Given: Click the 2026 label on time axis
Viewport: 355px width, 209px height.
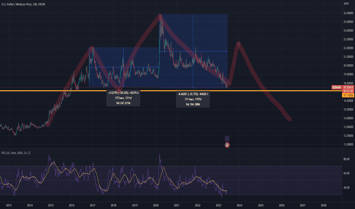Looking at the screenshot, I should point(281,205).
